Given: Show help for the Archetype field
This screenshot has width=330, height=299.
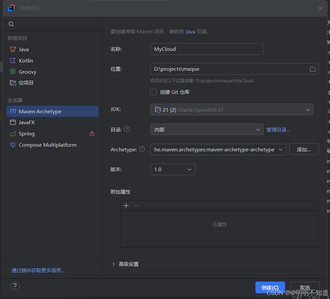Looking at the screenshot, I should point(142,149).
